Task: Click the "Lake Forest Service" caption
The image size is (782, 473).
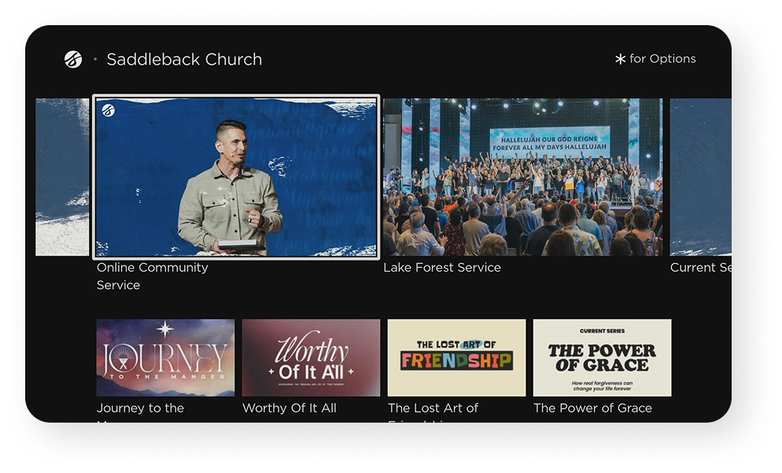Action: [441, 268]
